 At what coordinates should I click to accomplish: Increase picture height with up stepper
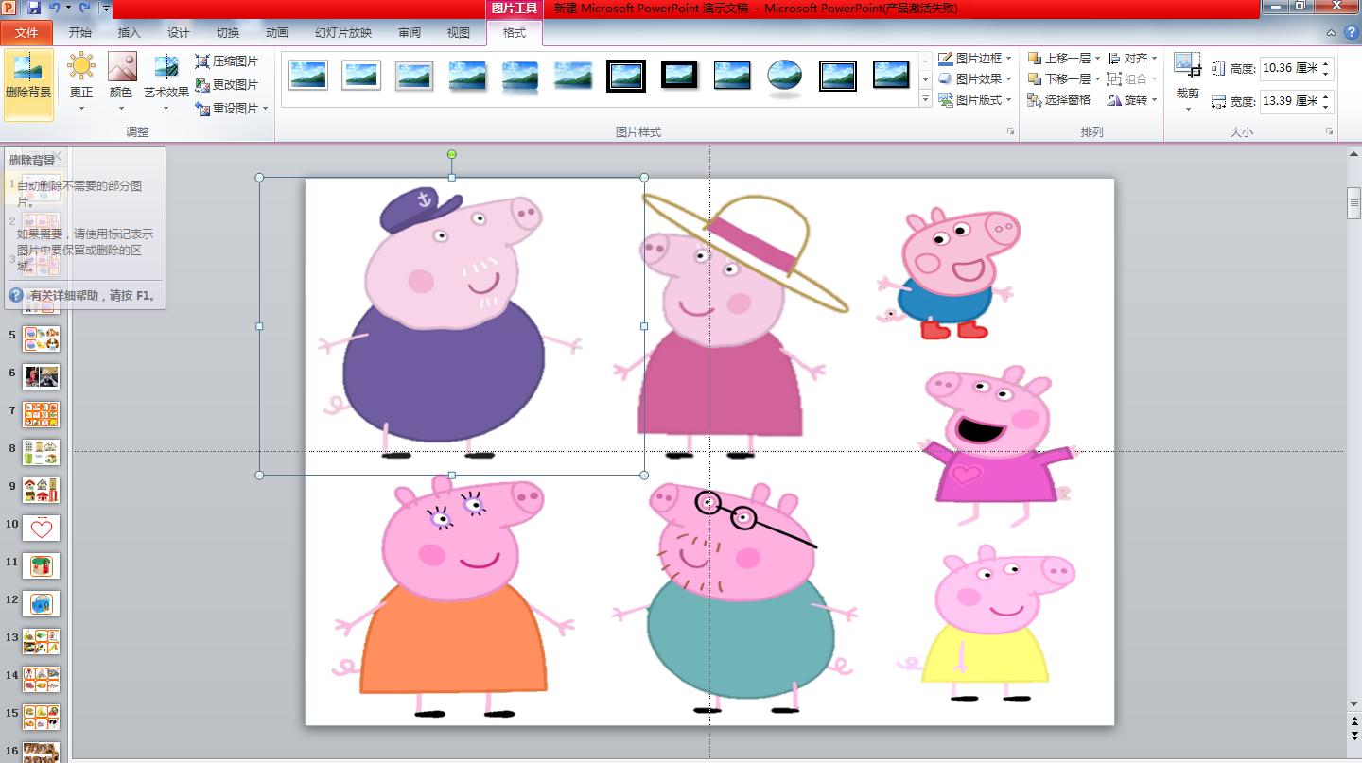click(x=1326, y=63)
